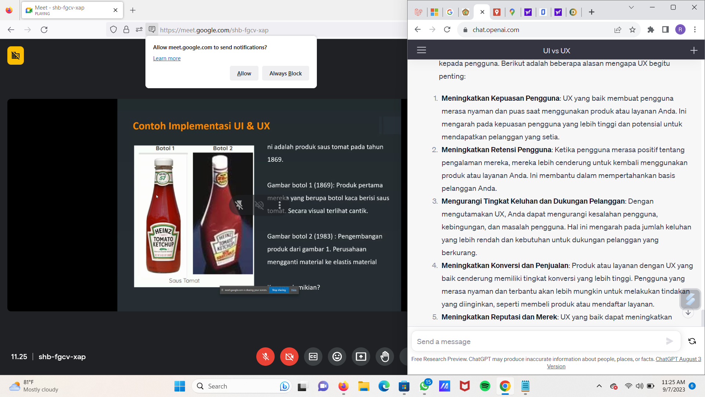Switch to the Microsoft tab in Chrome
This screenshot has height=397, width=705.
click(434, 12)
